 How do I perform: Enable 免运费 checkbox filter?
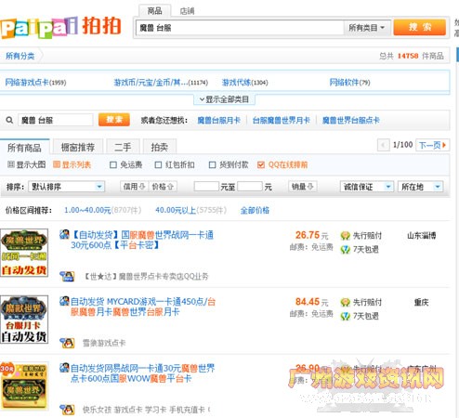pos(113,164)
